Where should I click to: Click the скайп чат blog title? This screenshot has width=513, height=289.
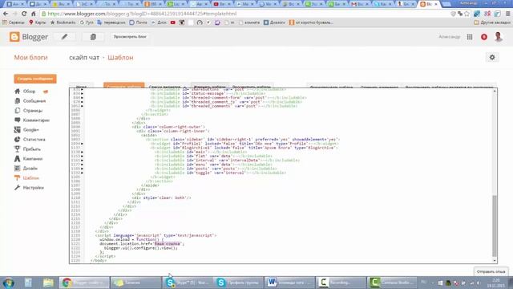(84, 57)
